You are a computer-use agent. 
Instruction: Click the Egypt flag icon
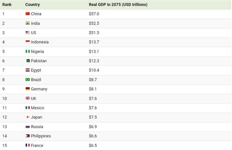point(28,70)
